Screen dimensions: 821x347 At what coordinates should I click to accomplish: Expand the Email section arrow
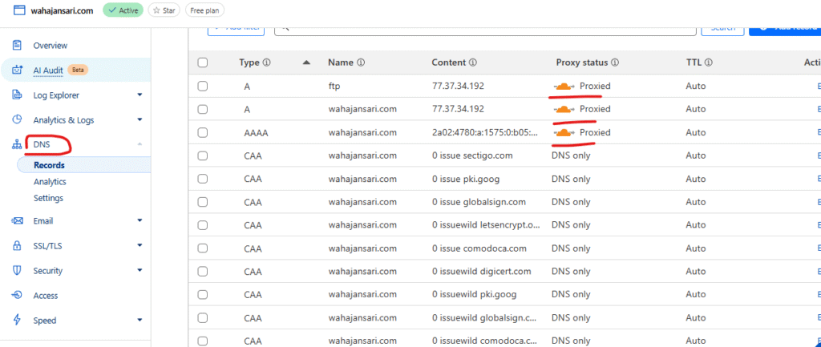[140, 221]
